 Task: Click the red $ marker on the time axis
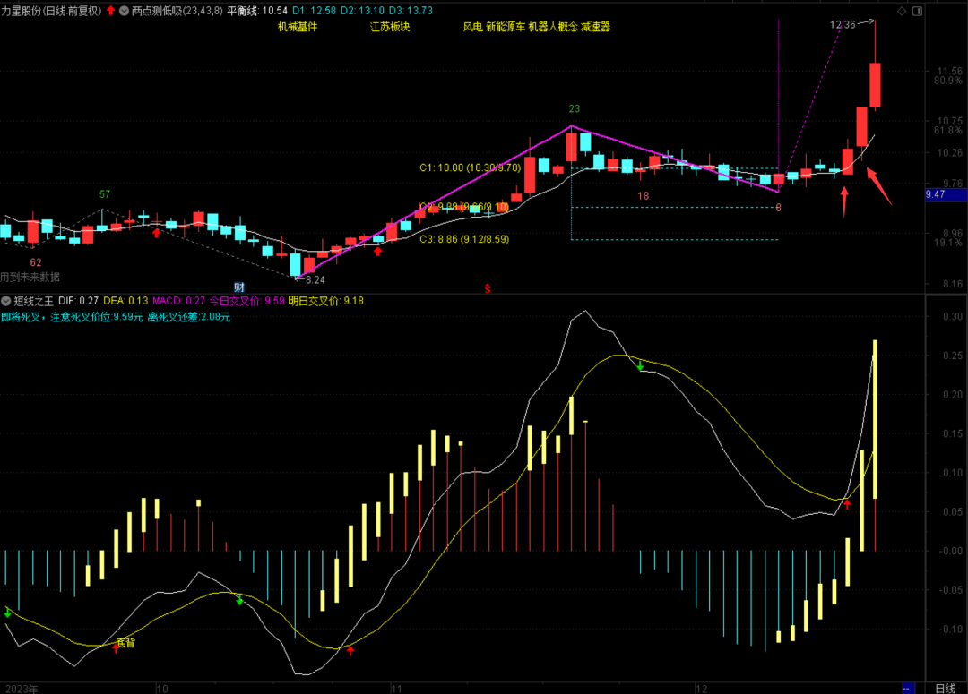tap(488, 288)
